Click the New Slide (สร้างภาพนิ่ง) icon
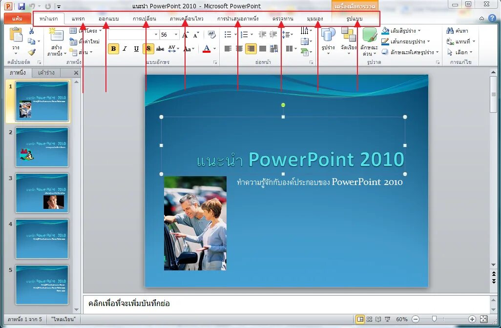This screenshot has width=501, height=328. pyautogui.click(x=56, y=35)
